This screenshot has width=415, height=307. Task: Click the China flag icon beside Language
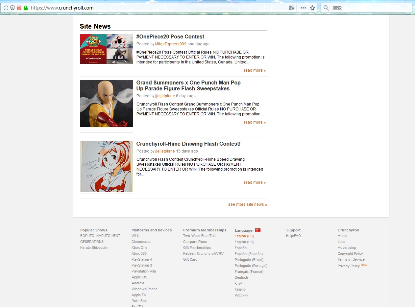pos(258,230)
